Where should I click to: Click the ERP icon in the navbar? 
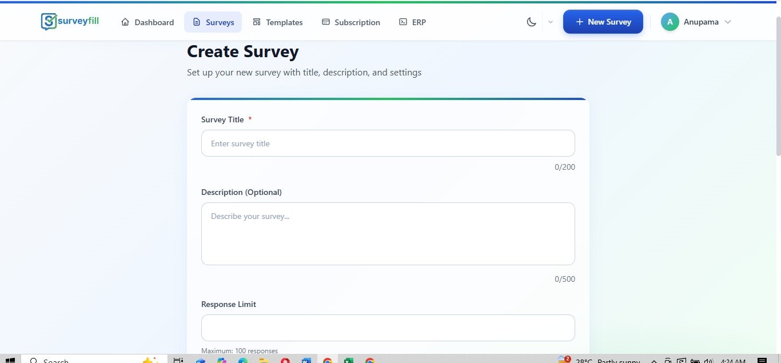click(402, 22)
